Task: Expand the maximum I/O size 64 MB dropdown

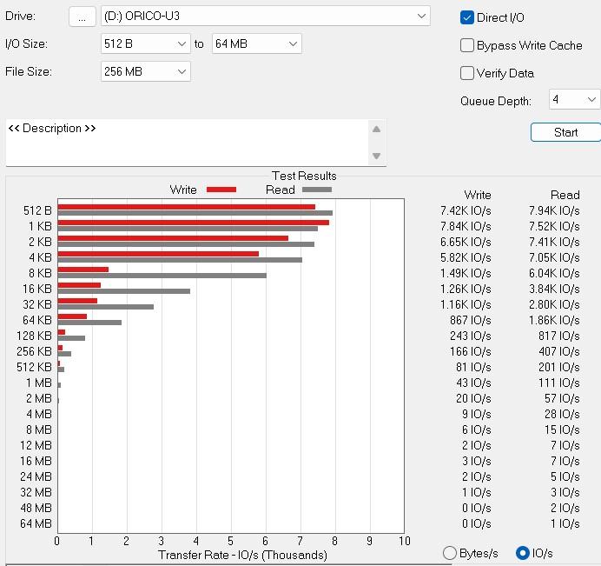Action: point(256,43)
